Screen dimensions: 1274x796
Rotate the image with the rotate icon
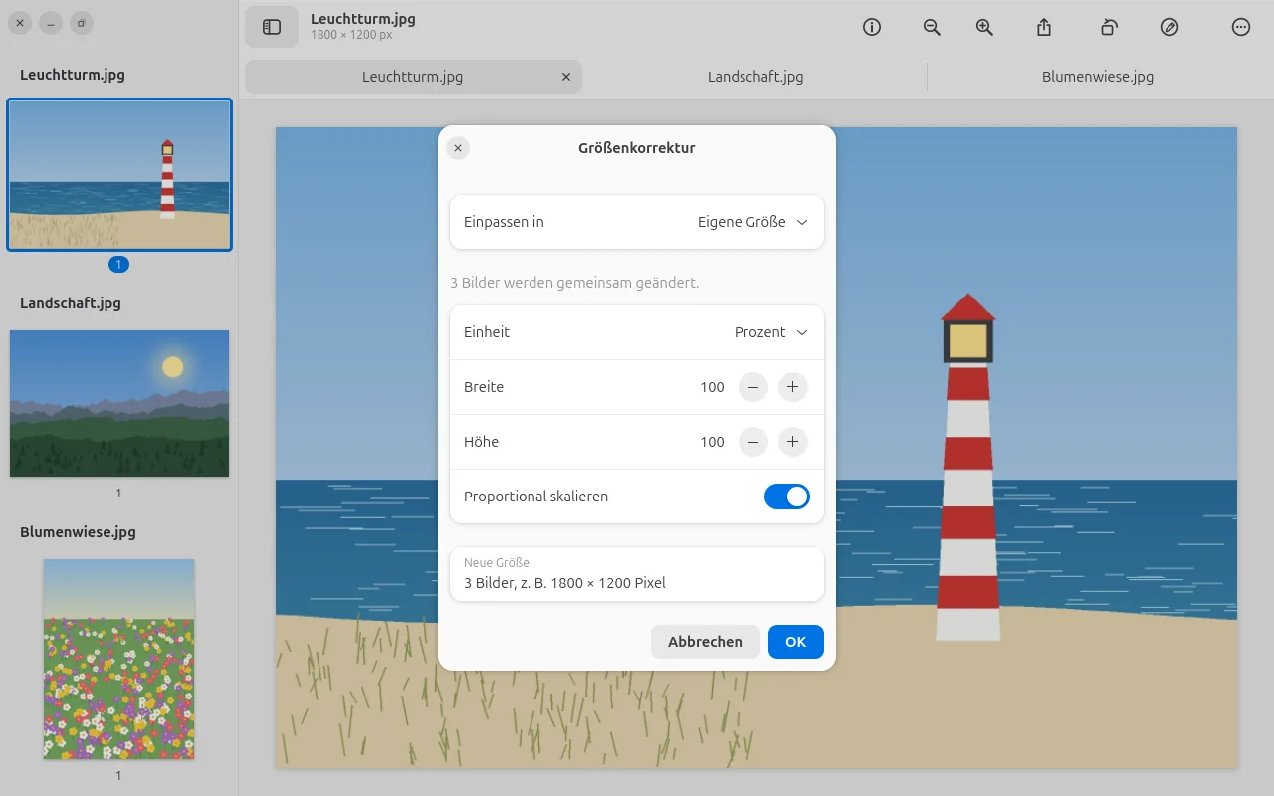point(1109,27)
